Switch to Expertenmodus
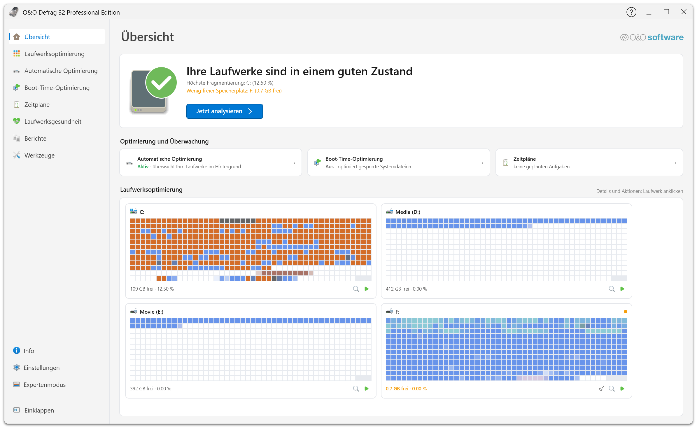This screenshot has width=697, height=428. pyautogui.click(x=57, y=385)
